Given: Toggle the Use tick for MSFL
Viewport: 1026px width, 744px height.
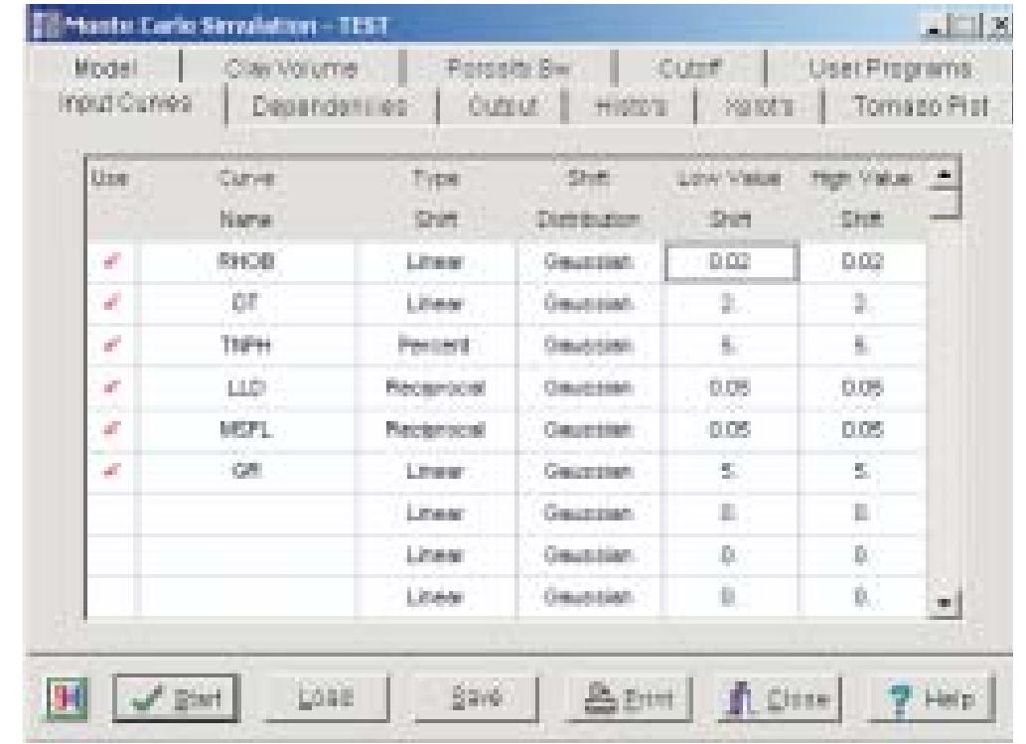Looking at the screenshot, I should (112, 429).
